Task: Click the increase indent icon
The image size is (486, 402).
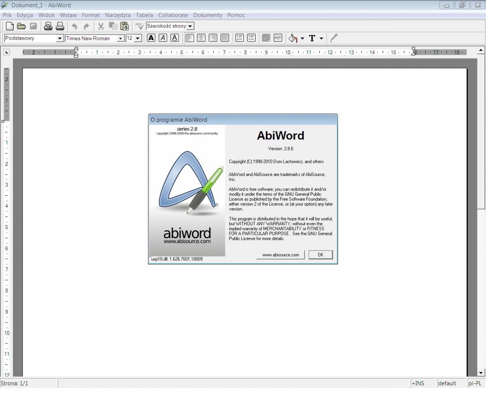Action: pos(278,38)
